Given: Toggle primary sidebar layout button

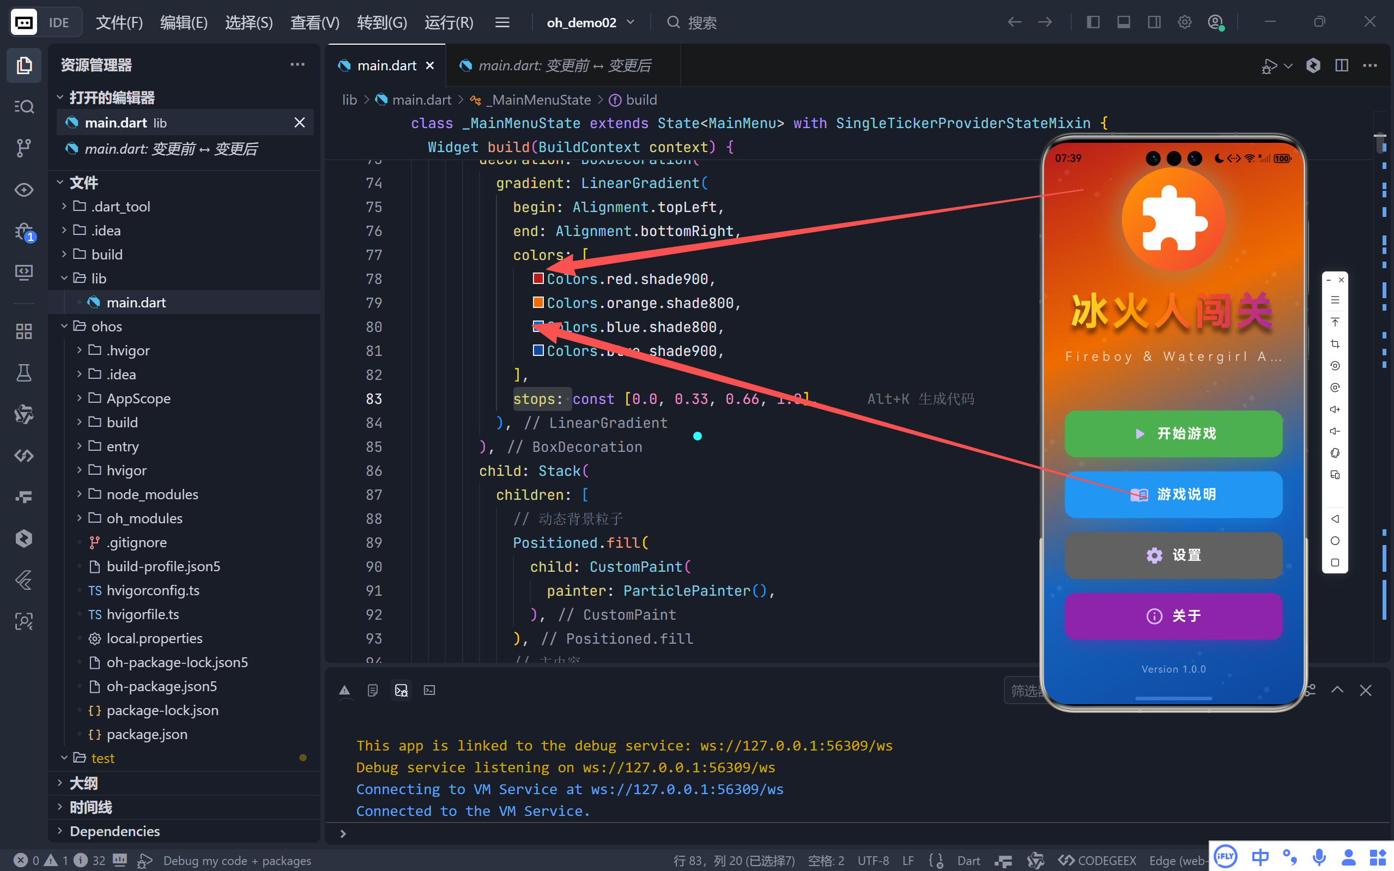Looking at the screenshot, I should pyautogui.click(x=1093, y=22).
